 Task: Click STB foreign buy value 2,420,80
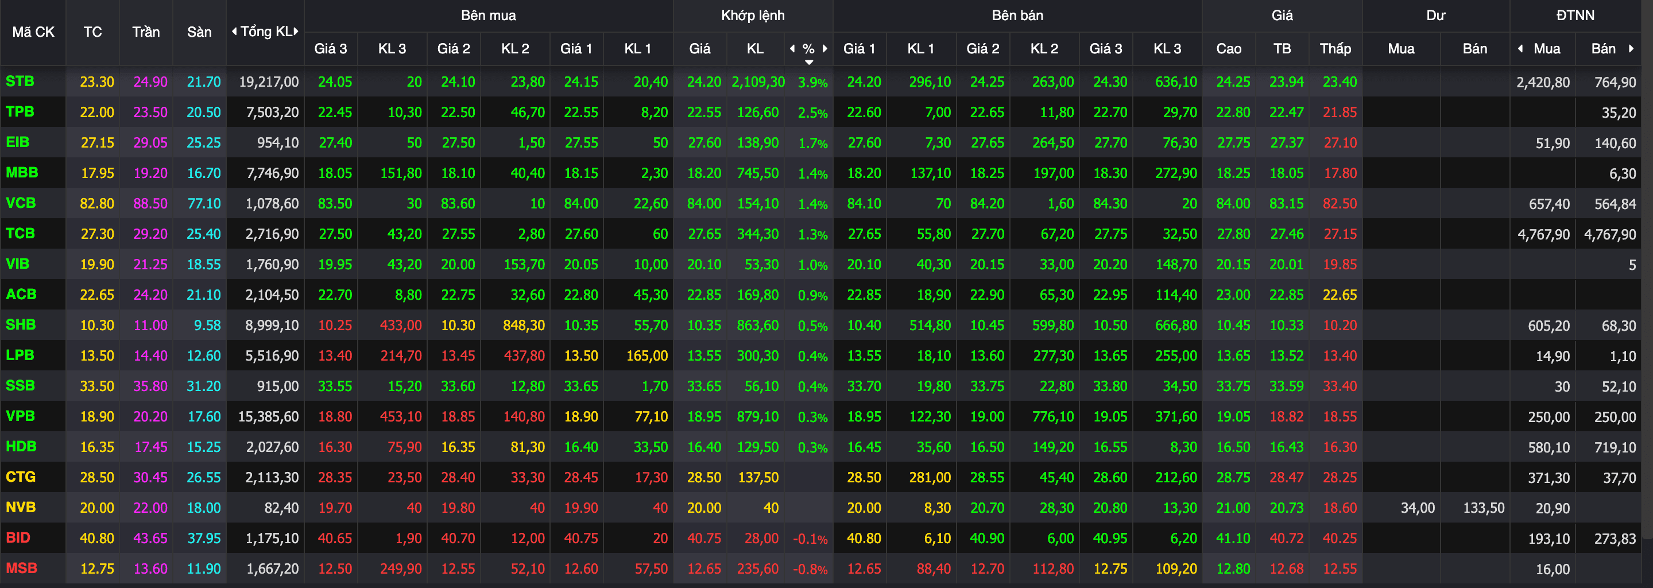[x=1543, y=82]
